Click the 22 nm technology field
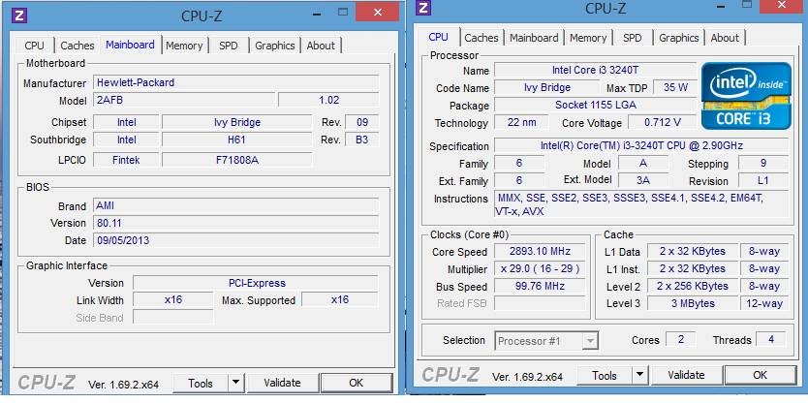 [521, 123]
